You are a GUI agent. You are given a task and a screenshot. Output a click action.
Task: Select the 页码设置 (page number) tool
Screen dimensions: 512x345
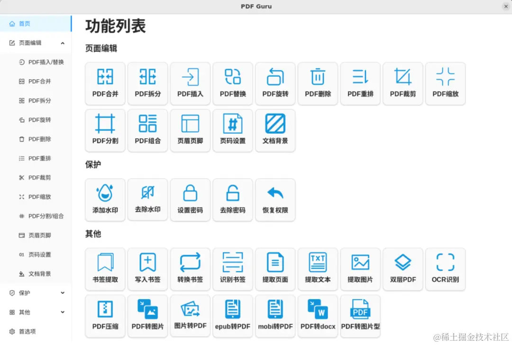click(233, 130)
